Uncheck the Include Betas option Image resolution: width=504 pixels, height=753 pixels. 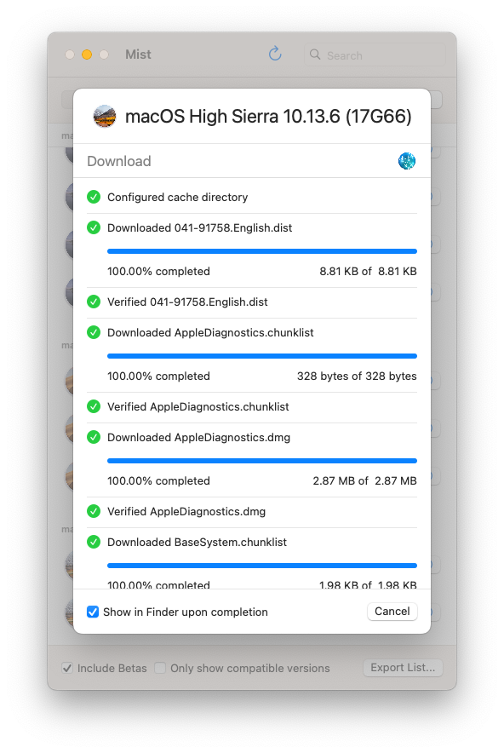click(66, 668)
